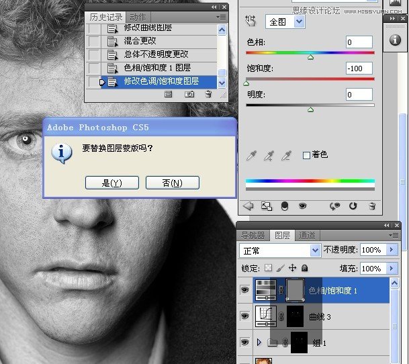Open the 不透明度 slider arrow
The width and height of the screenshot is (409, 364).
(x=392, y=250)
